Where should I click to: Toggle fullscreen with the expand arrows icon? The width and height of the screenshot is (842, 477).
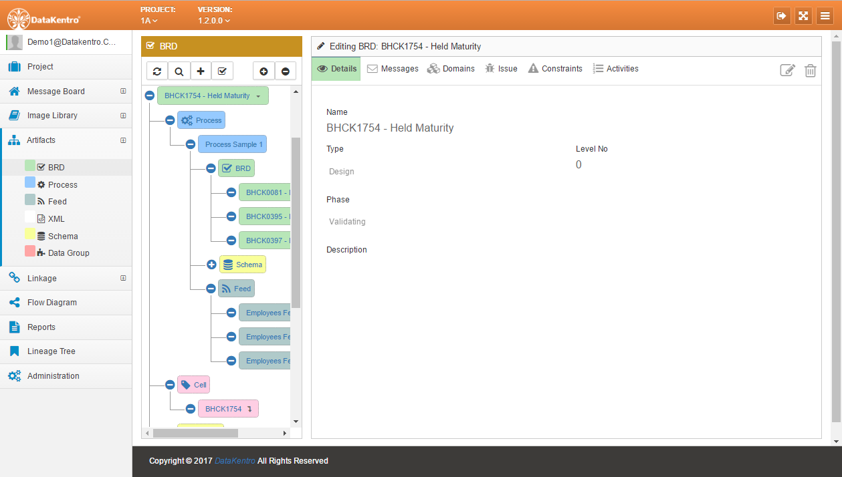coord(804,16)
